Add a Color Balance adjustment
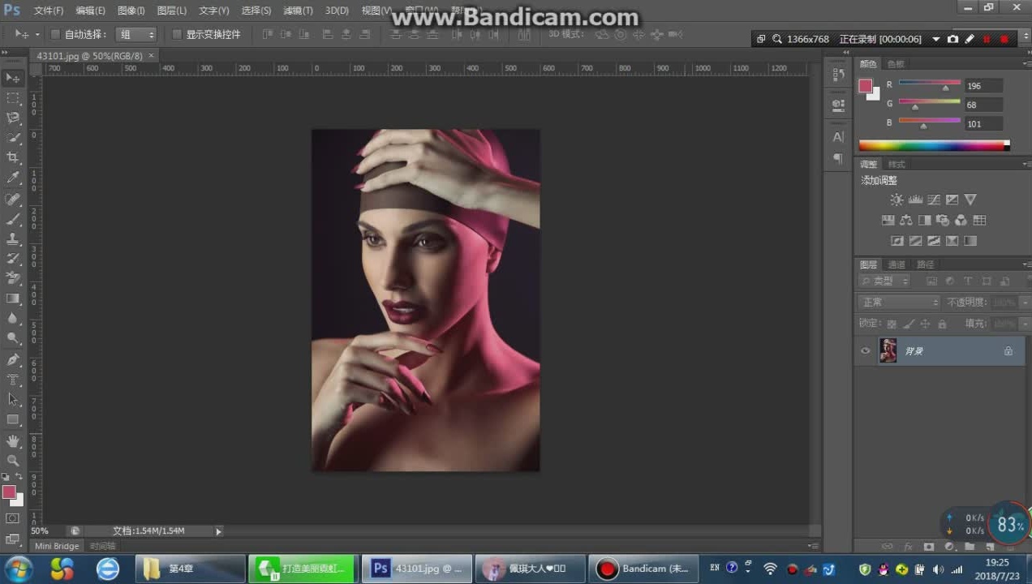Screen dimensions: 1032x584 point(906,220)
